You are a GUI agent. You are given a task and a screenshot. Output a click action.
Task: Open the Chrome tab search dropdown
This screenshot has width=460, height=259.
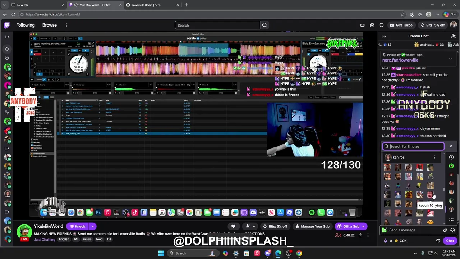coord(5,5)
